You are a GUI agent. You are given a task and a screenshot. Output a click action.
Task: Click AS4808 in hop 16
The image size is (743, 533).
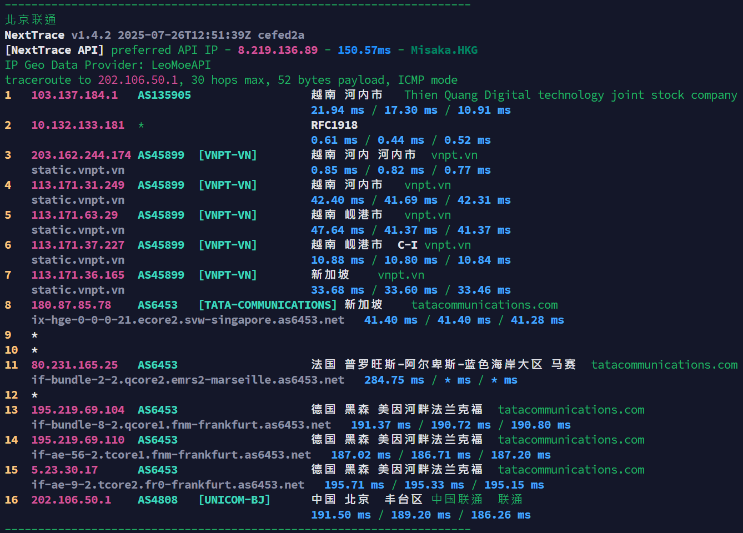[x=158, y=500]
